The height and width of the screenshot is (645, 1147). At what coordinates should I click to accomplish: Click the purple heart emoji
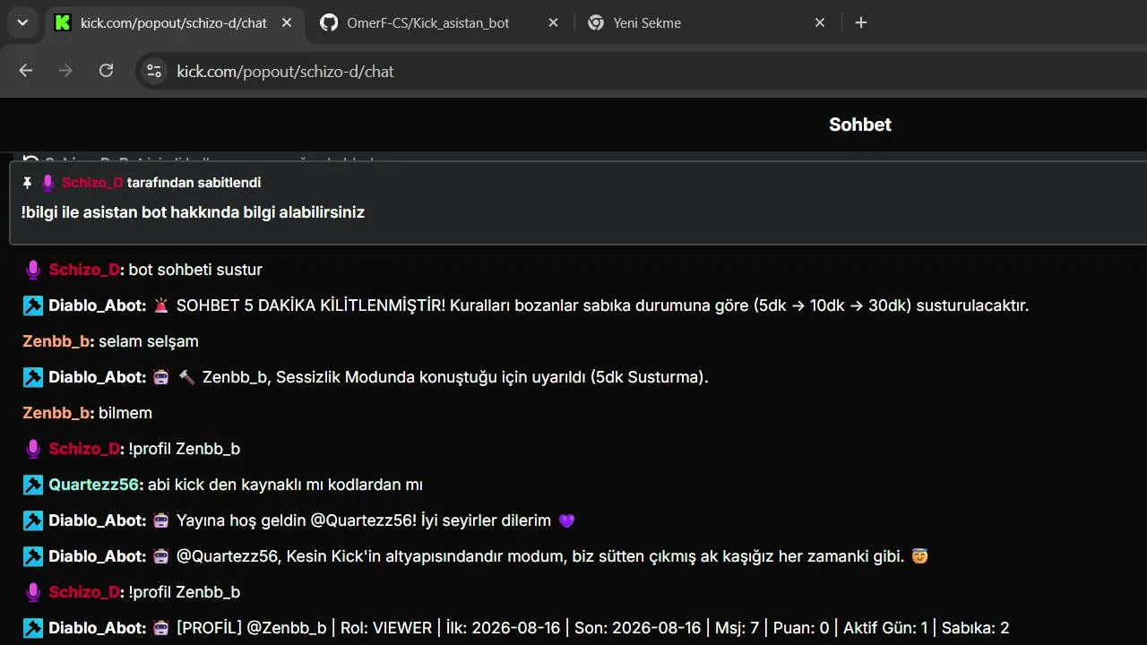point(566,520)
